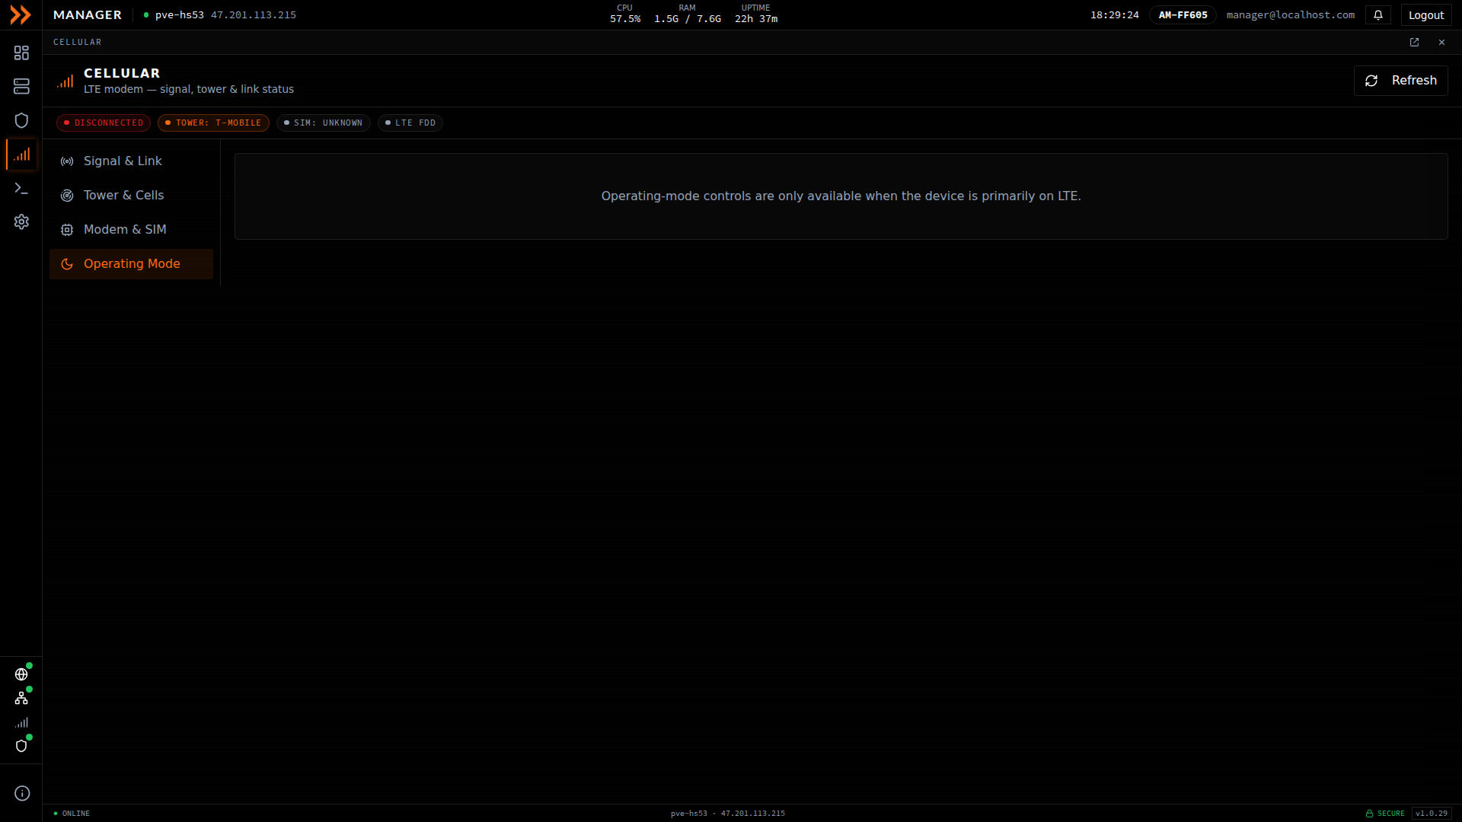Image resolution: width=1462 pixels, height=822 pixels.
Task: Click the SECURE indicator in footer
Action: tap(1385, 814)
